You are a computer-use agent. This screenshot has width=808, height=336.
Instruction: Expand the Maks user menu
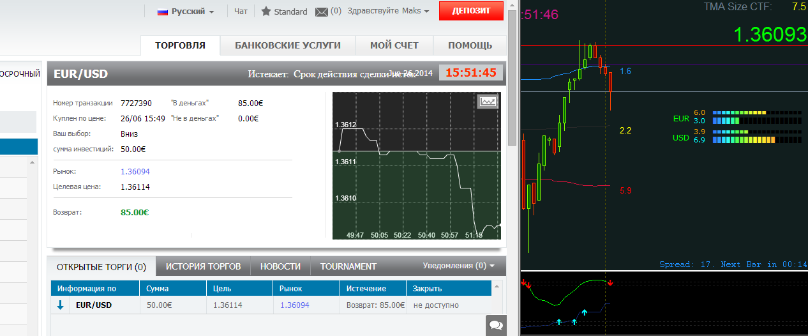coord(415,11)
